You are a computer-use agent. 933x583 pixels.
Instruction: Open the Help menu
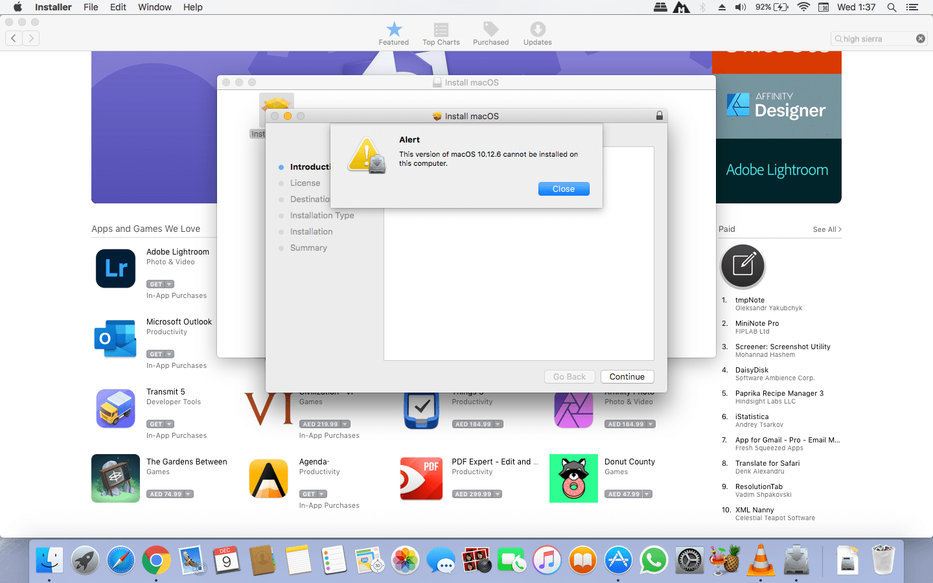click(193, 7)
